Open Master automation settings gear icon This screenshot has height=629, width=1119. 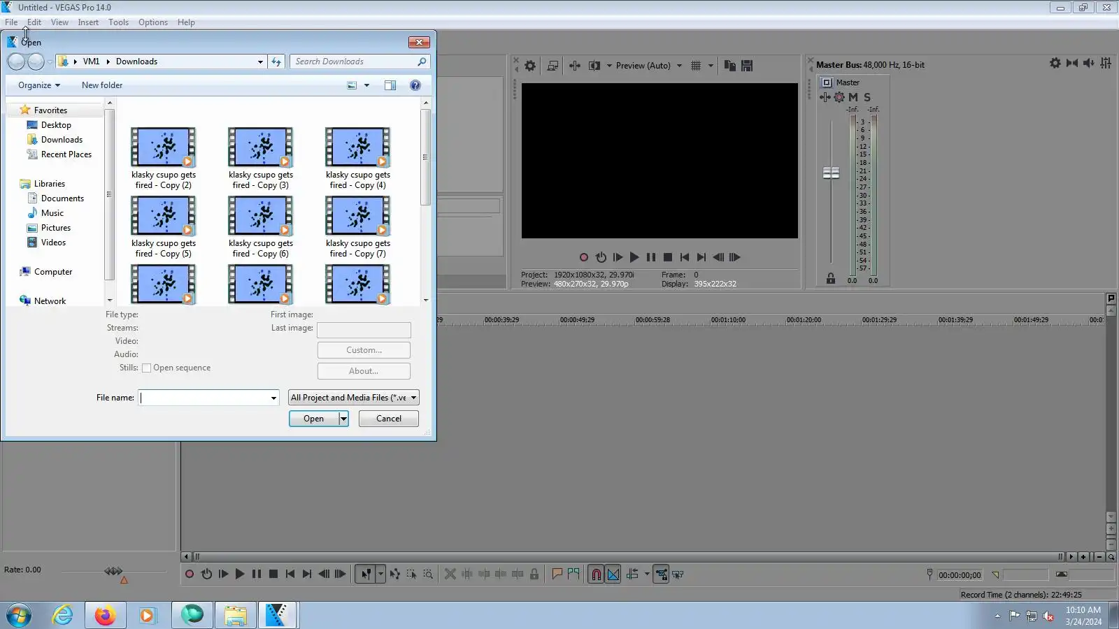click(x=839, y=97)
